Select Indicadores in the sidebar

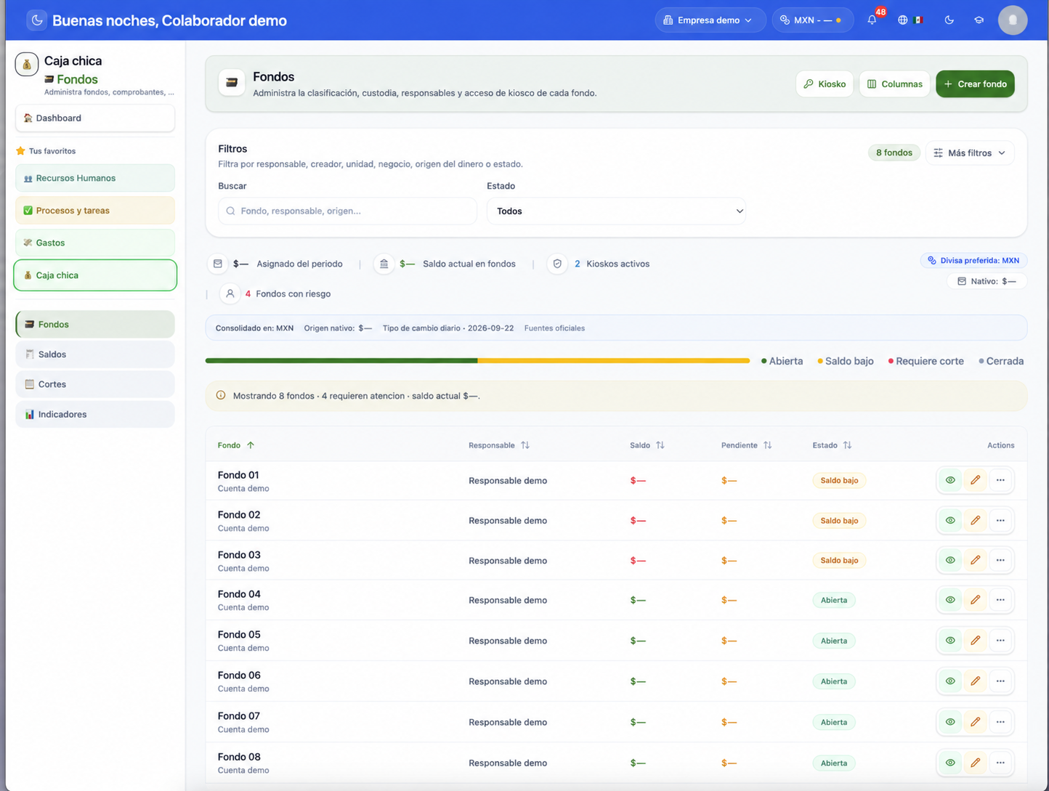pos(95,414)
